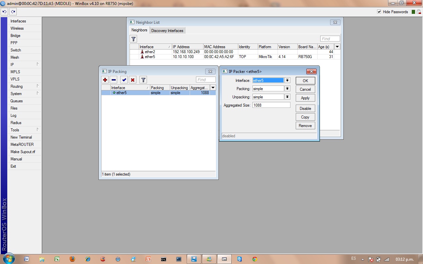
Task: Open the Tools menu in the sidebar
Action: coord(15,130)
